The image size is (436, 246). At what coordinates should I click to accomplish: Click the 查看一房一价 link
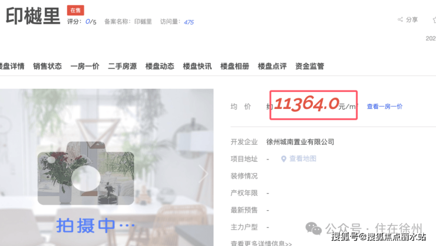pos(385,107)
